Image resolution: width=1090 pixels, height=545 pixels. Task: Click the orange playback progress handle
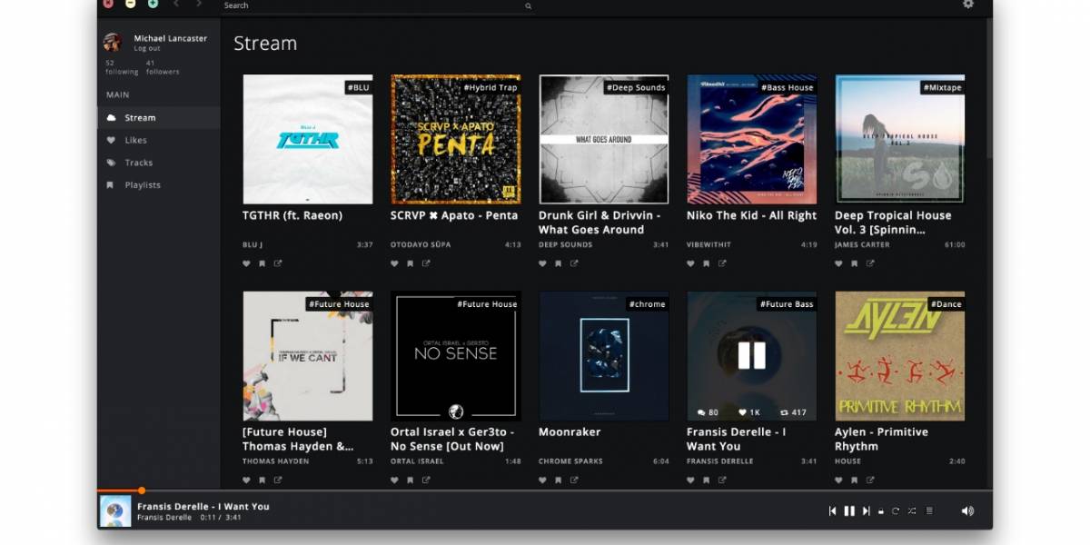(142, 490)
